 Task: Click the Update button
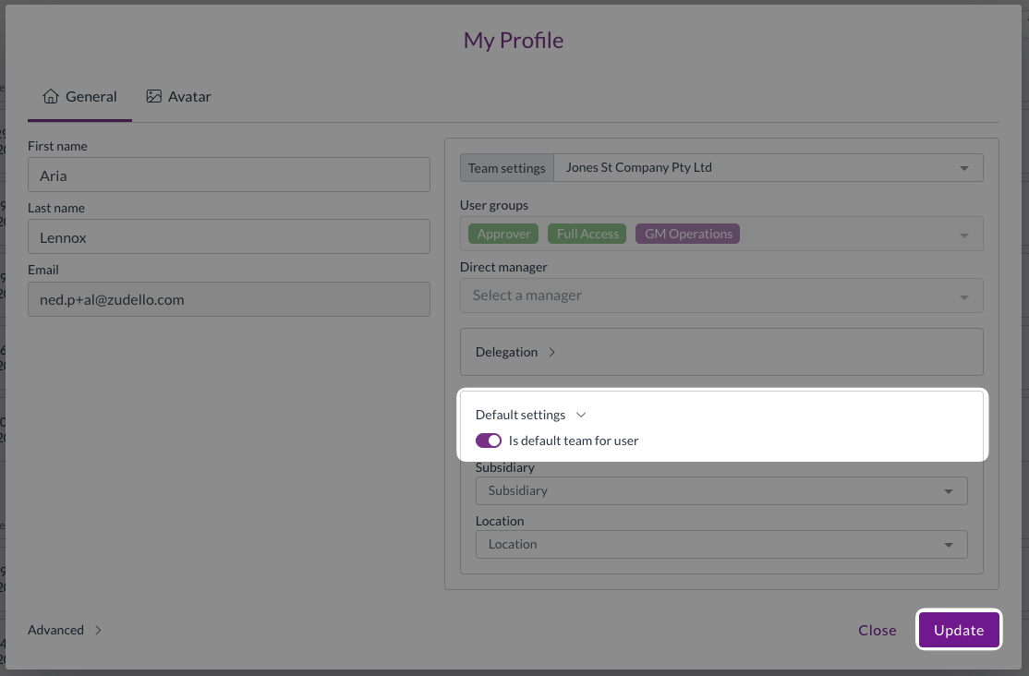[959, 630]
